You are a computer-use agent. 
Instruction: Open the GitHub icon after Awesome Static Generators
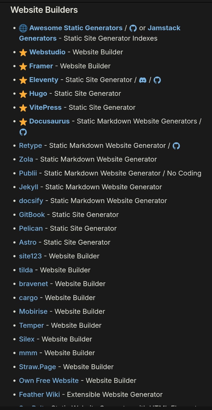pyautogui.click(x=133, y=28)
